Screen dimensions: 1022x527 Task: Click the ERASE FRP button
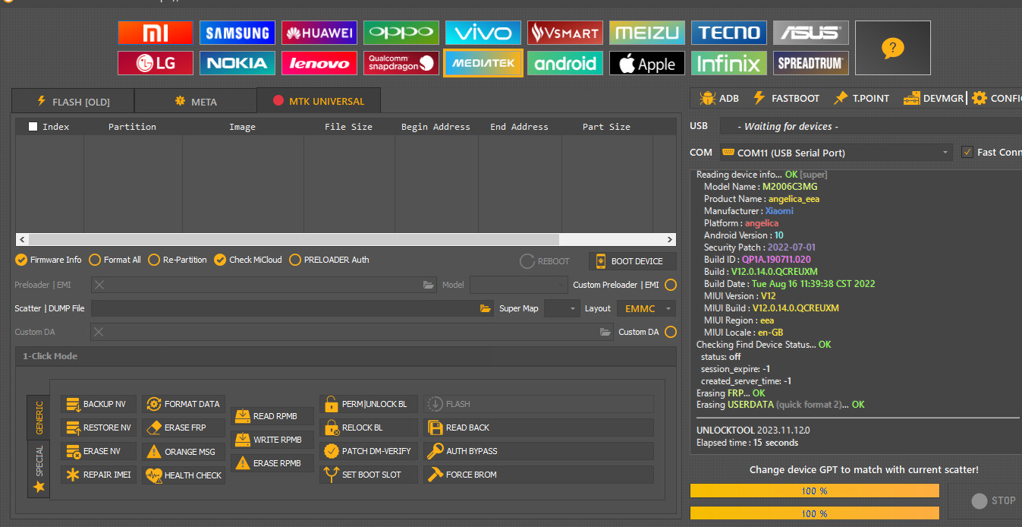coord(184,428)
